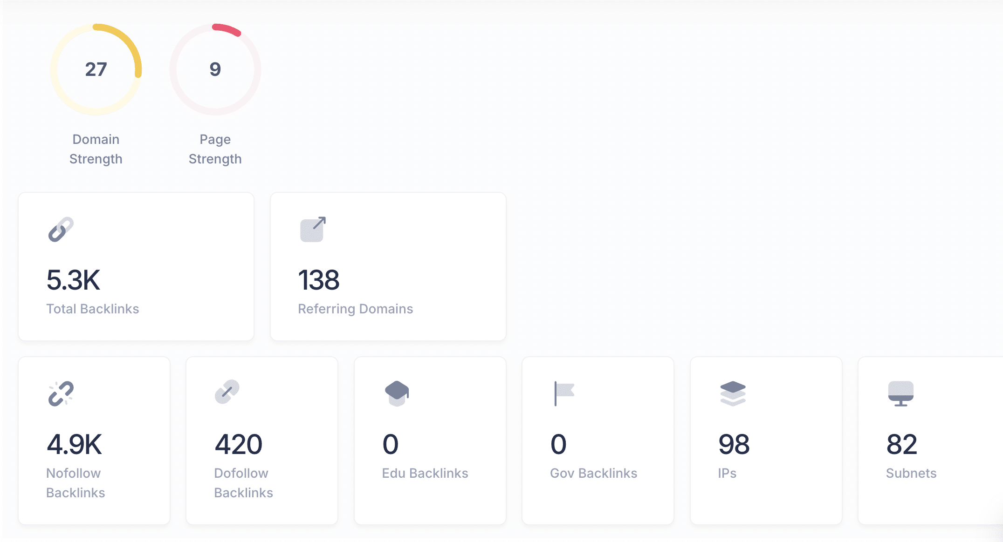Click the Edu Backlinks label

[425, 473]
